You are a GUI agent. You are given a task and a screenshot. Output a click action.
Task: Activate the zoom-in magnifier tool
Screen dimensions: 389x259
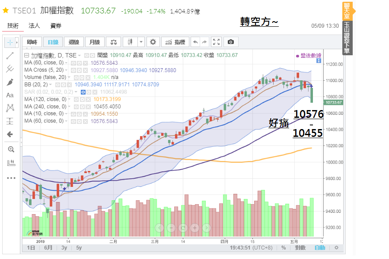[11, 149]
